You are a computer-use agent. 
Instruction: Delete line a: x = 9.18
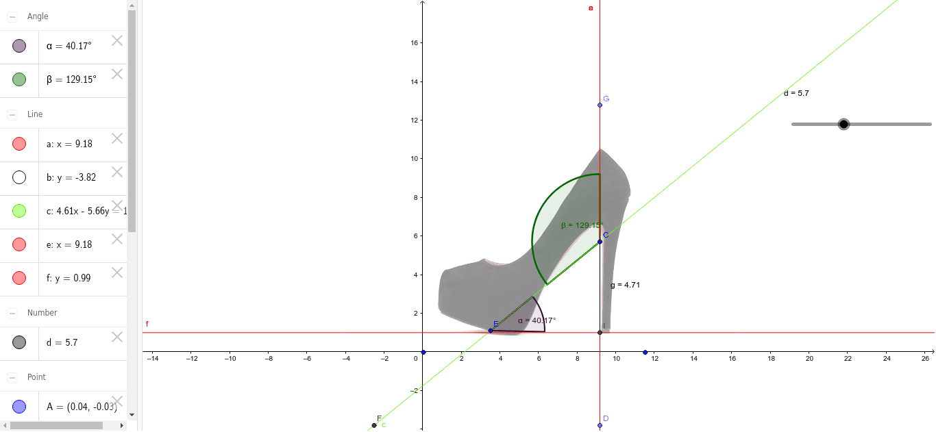[117, 138]
